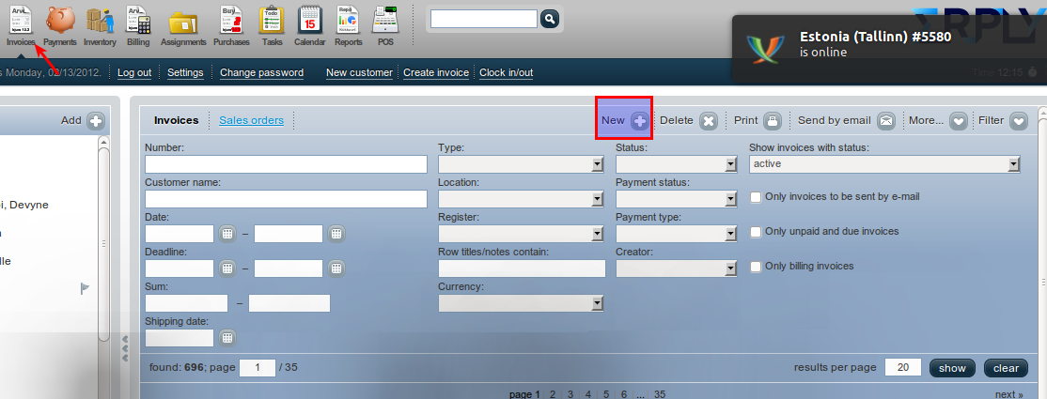
Task: Tick Only billing invoices checkbox
Action: click(756, 267)
